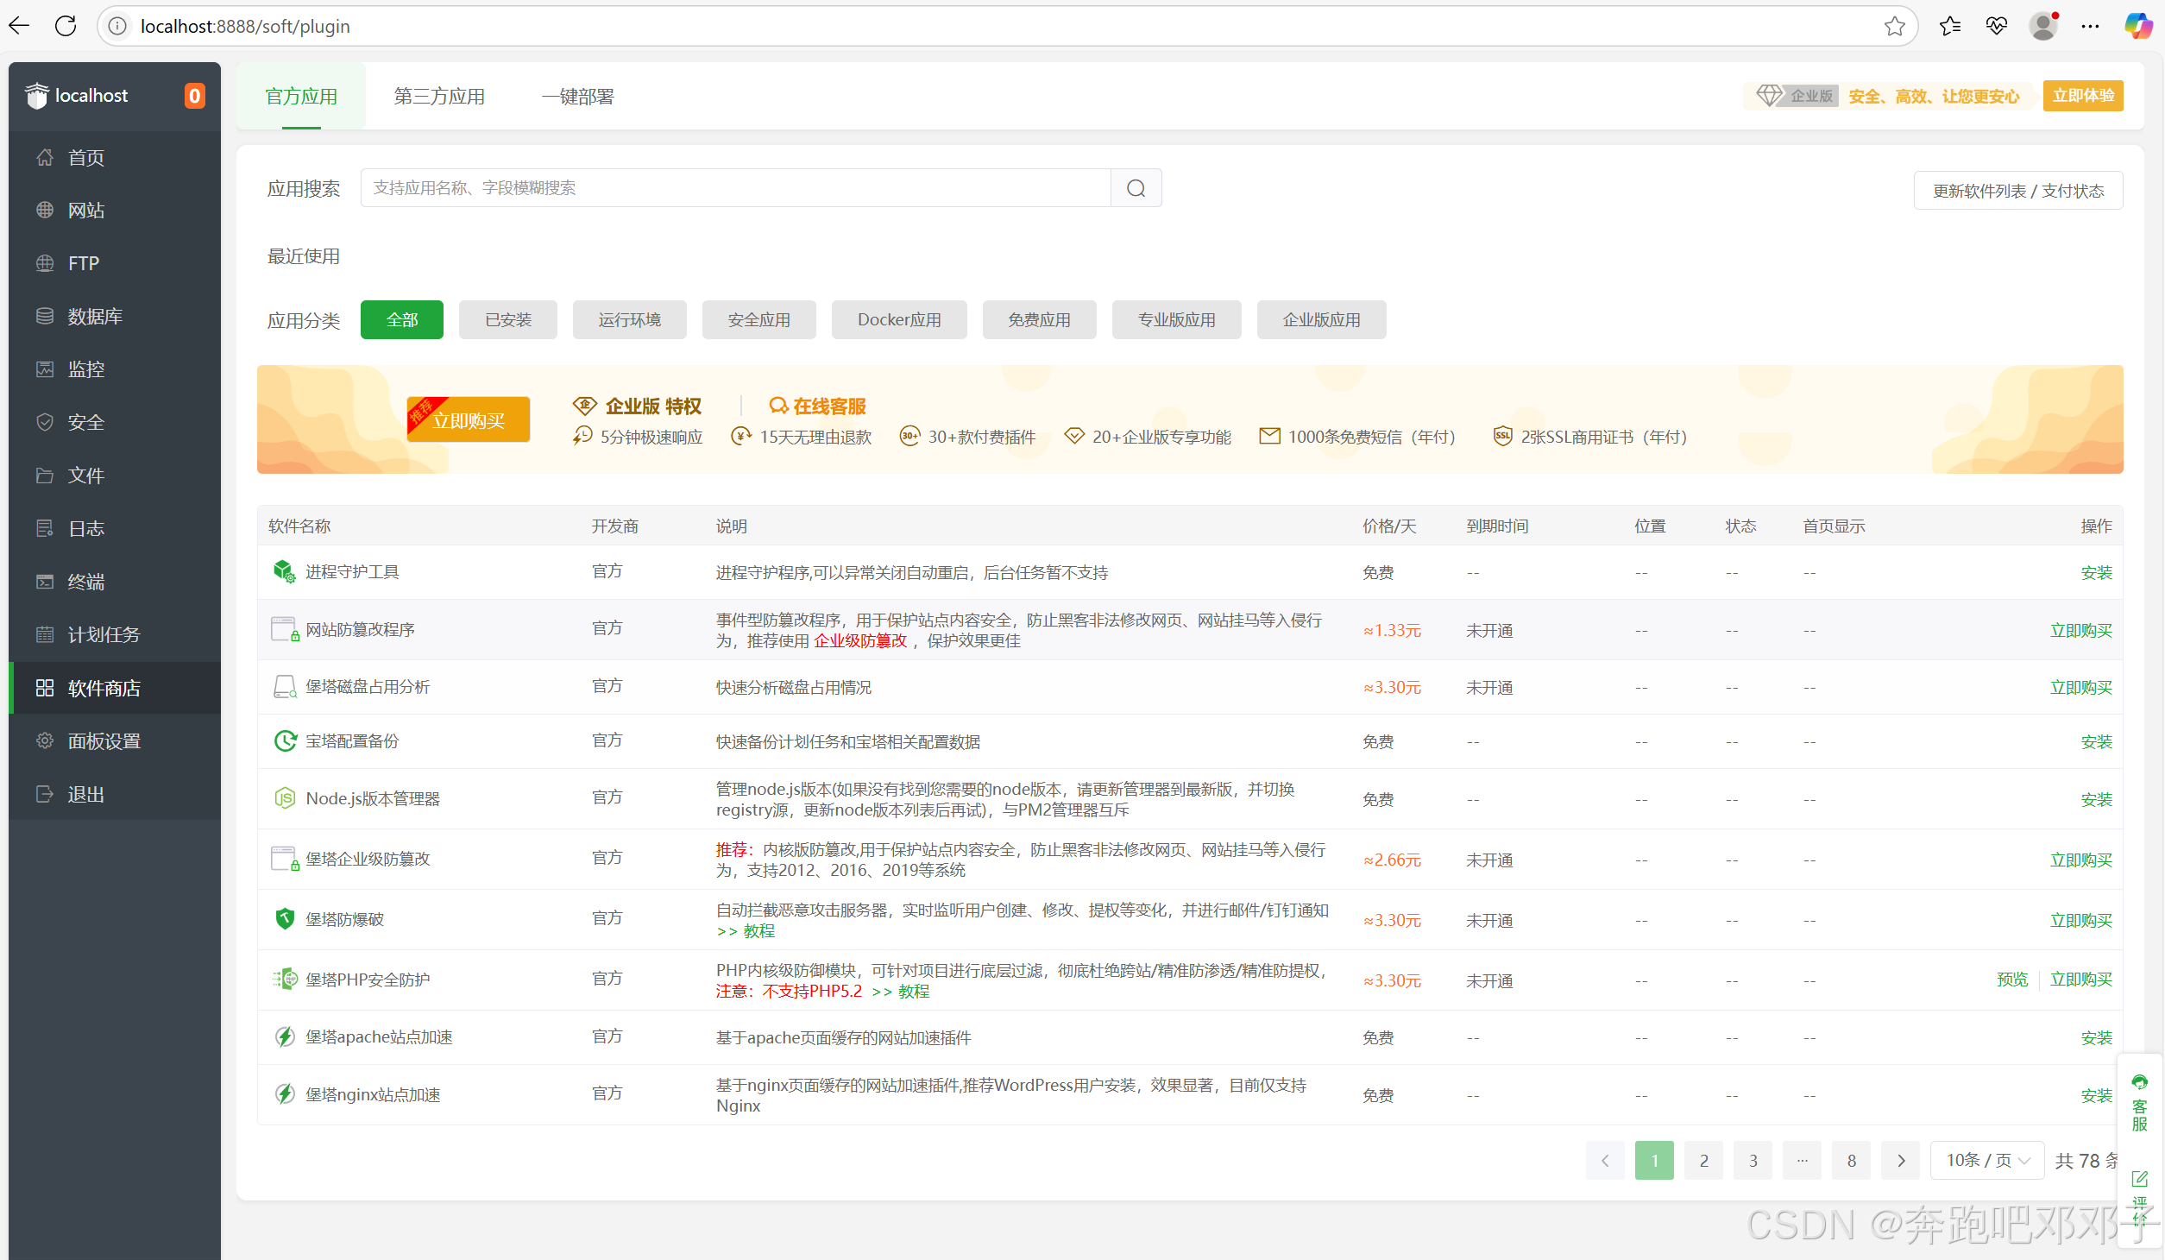Install 堡塔apache站点加速 via 安装

click(2096, 1037)
